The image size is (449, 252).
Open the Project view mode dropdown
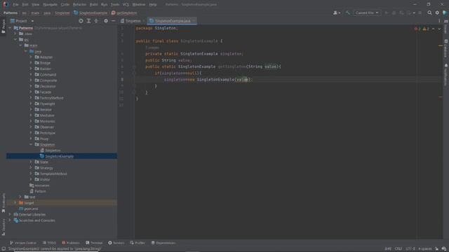22,21
